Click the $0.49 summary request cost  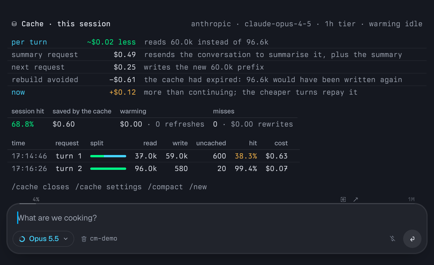[125, 55]
